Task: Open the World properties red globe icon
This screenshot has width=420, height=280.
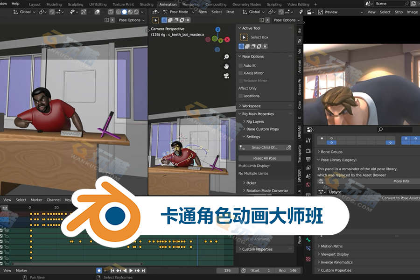Action: click(x=308, y=185)
